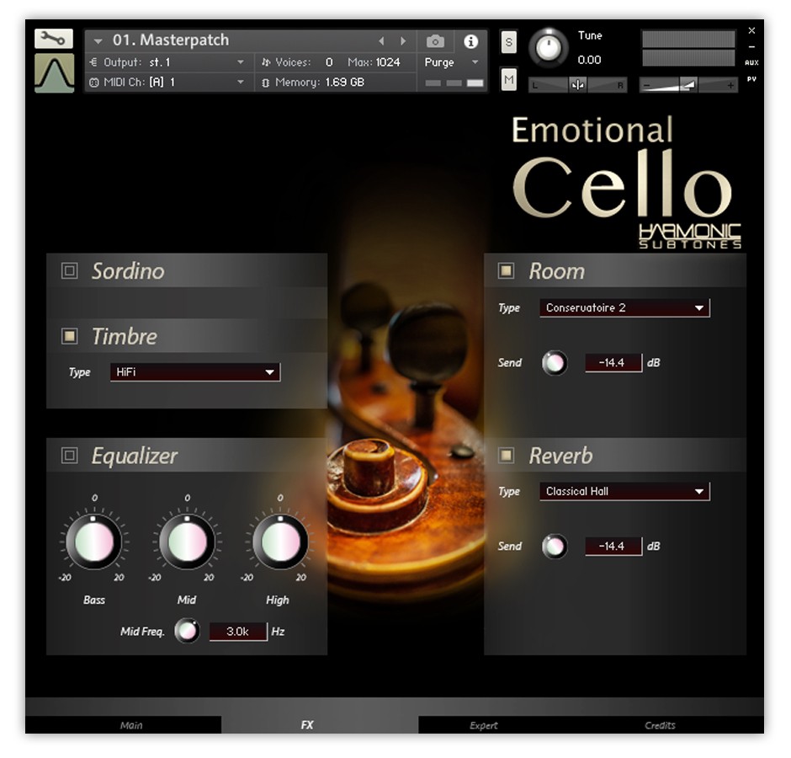The height and width of the screenshot is (758, 791).
Task: Click the Mid Freq. knob
Action: click(x=187, y=631)
